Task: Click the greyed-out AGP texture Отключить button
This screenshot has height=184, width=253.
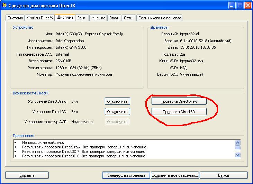Action: [x=117, y=122]
